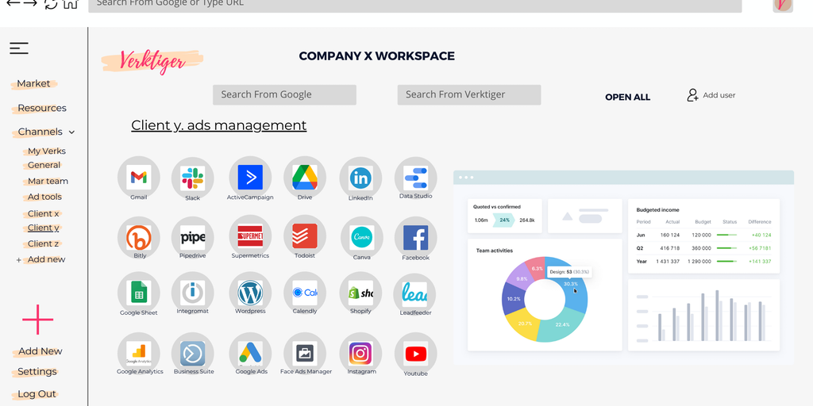Open the Face Ads Manager icon
813x406 pixels.
click(x=305, y=354)
